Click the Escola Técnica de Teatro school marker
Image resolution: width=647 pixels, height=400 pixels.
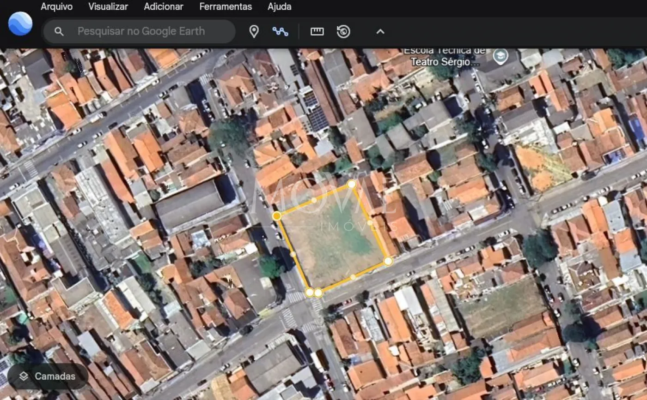[x=500, y=56]
